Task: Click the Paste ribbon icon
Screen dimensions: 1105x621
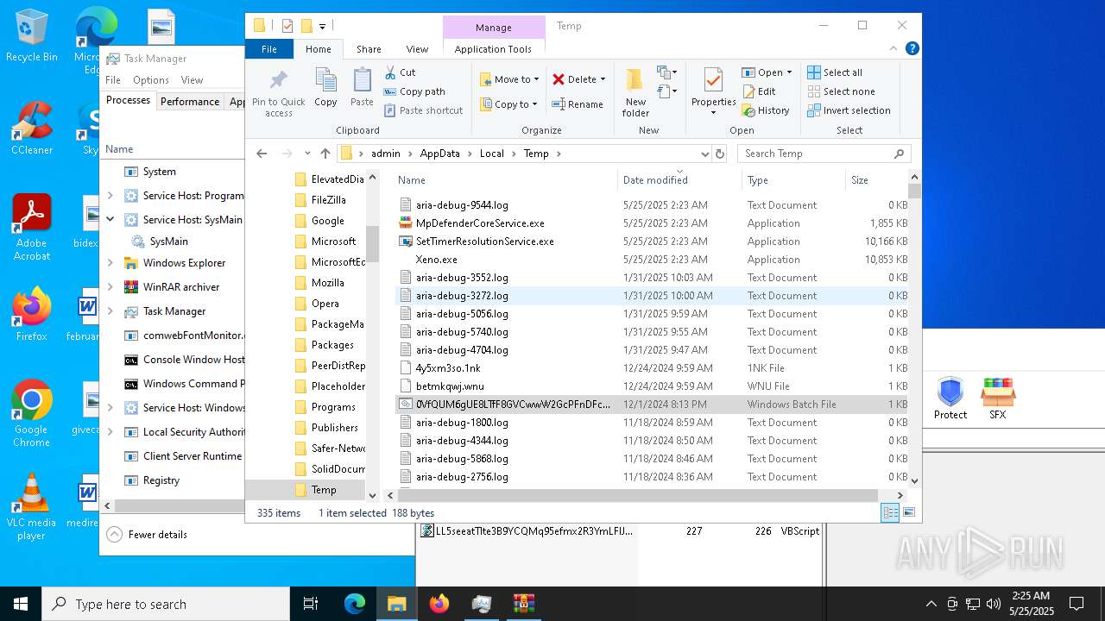Action: pos(362,88)
